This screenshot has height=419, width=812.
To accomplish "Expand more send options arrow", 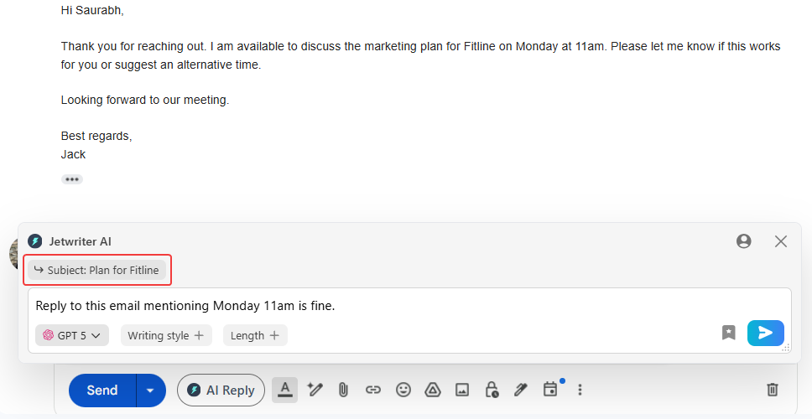I will coord(151,391).
